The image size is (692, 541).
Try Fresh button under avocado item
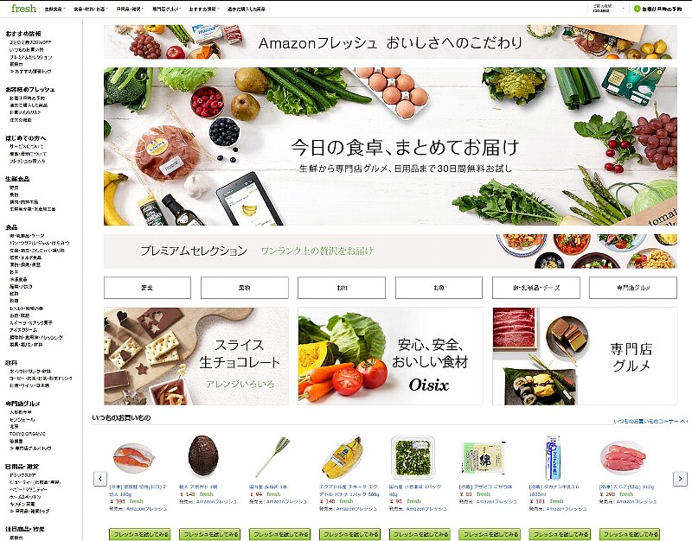(209, 534)
